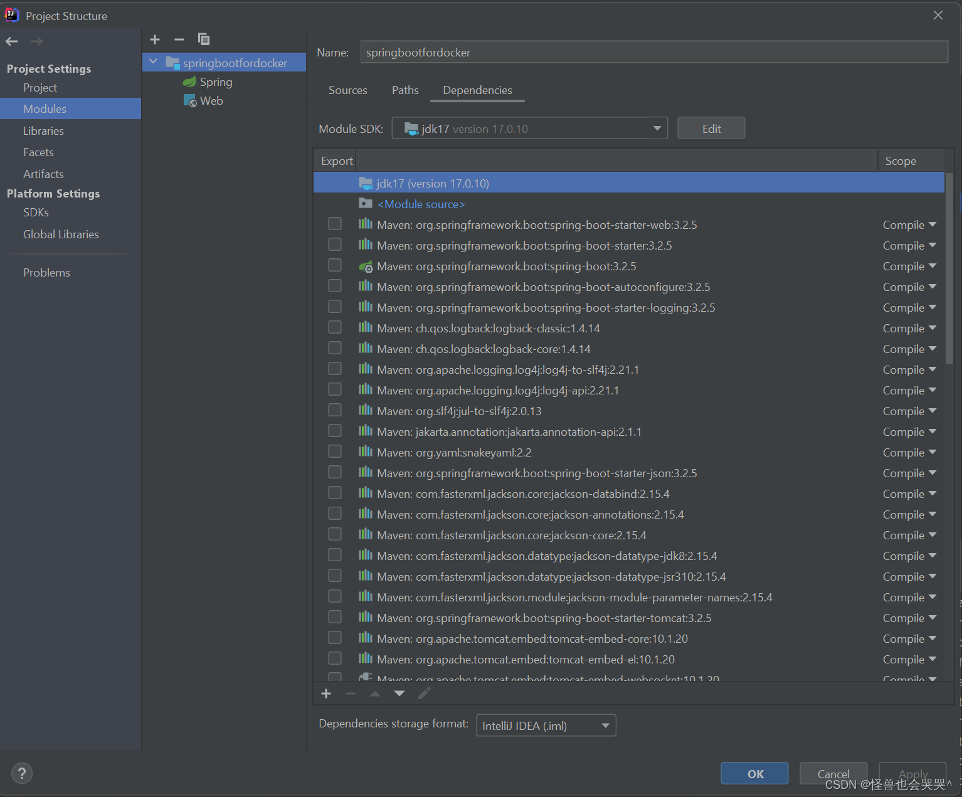Change scope for snakeyaml:2.2
The height and width of the screenshot is (797, 962).
tap(909, 452)
